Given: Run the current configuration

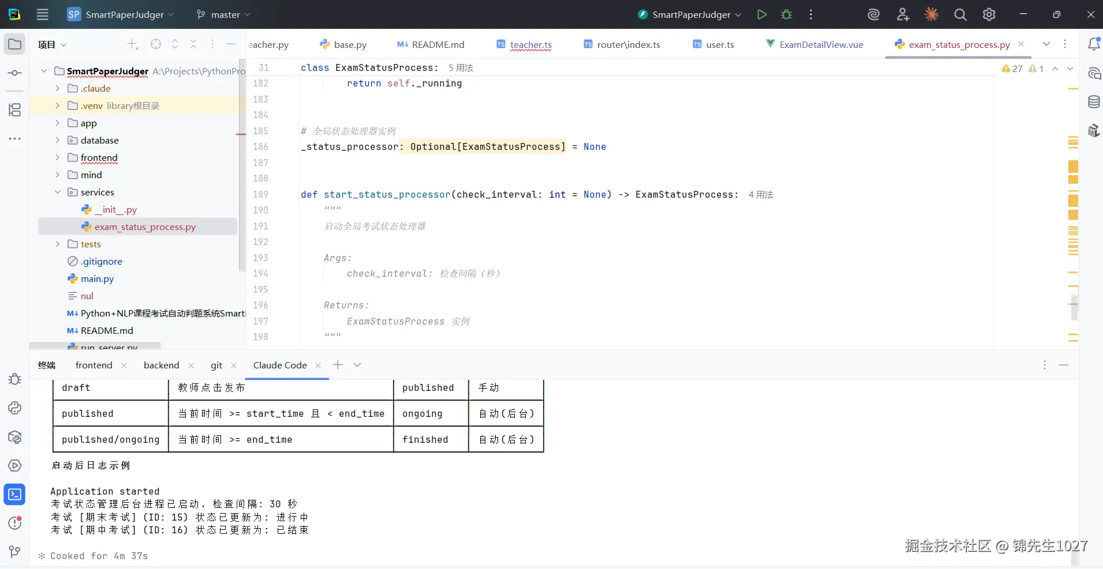Looking at the screenshot, I should coord(761,14).
